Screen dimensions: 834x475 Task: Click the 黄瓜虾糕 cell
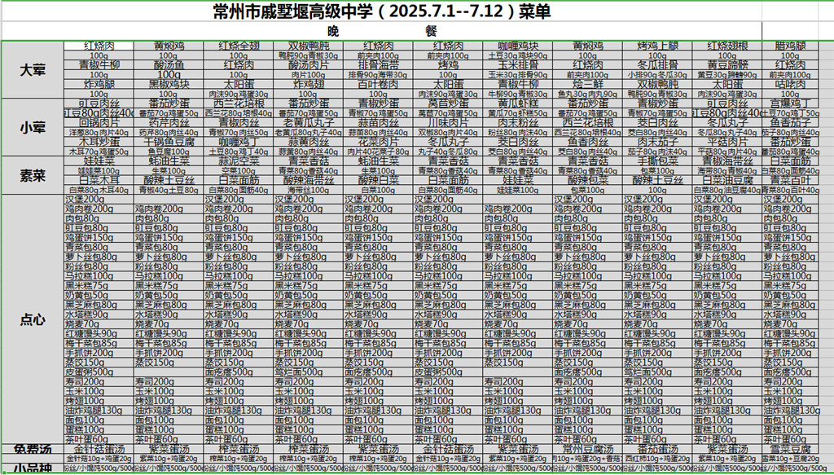517,103
